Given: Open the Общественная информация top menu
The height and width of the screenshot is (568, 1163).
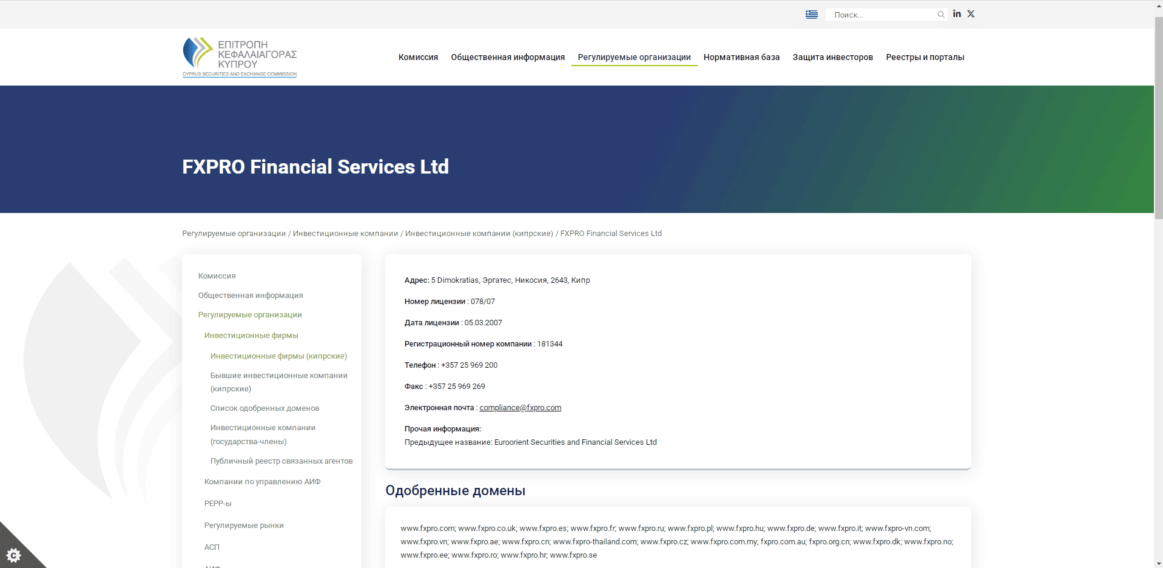Looking at the screenshot, I should pyautogui.click(x=508, y=57).
